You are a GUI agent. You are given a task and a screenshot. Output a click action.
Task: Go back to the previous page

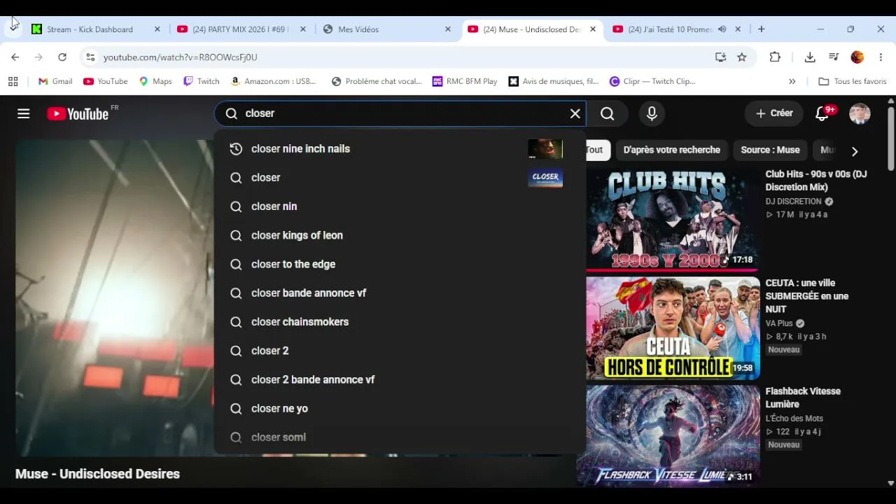(x=15, y=57)
